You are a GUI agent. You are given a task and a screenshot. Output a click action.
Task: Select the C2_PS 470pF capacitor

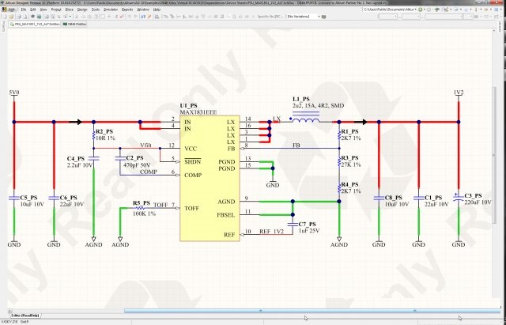pyautogui.click(x=120, y=158)
